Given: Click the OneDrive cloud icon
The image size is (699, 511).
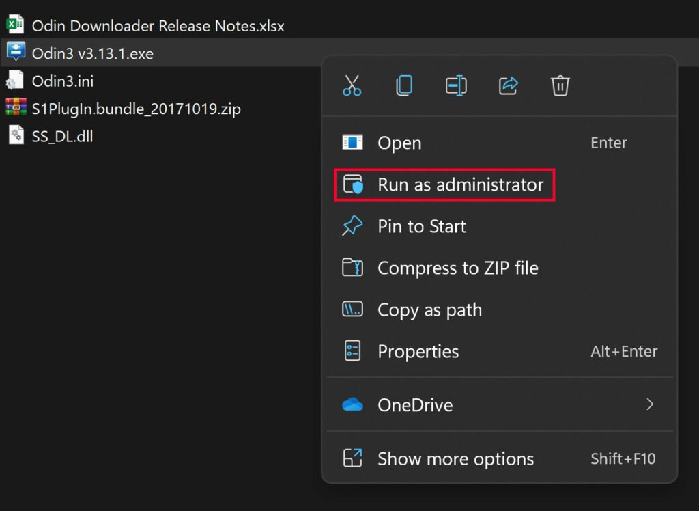Looking at the screenshot, I should tap(352, 404).
